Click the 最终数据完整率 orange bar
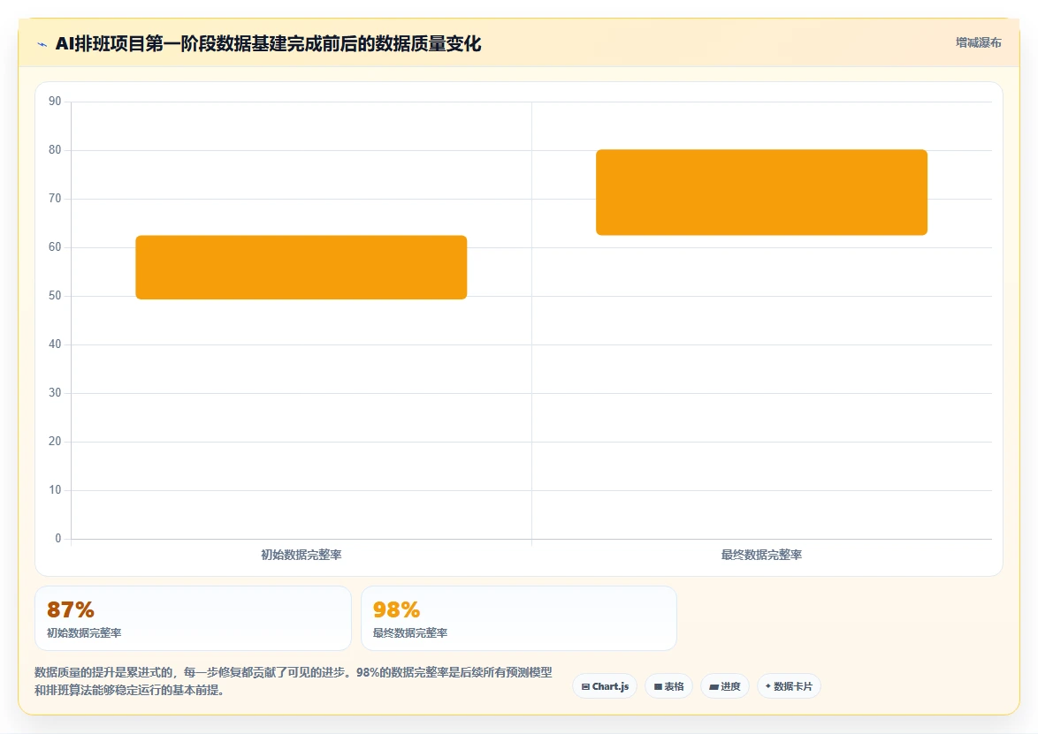1038x734 pixels. click(761, 193)
